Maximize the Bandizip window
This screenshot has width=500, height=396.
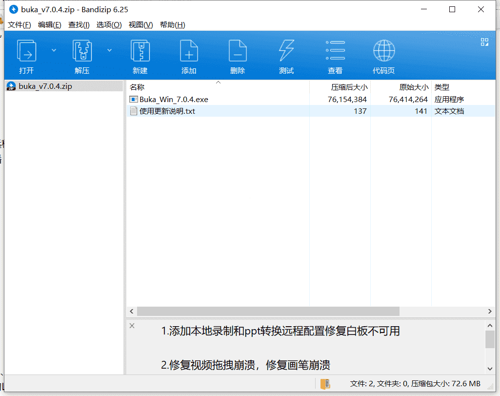(452, 10)
